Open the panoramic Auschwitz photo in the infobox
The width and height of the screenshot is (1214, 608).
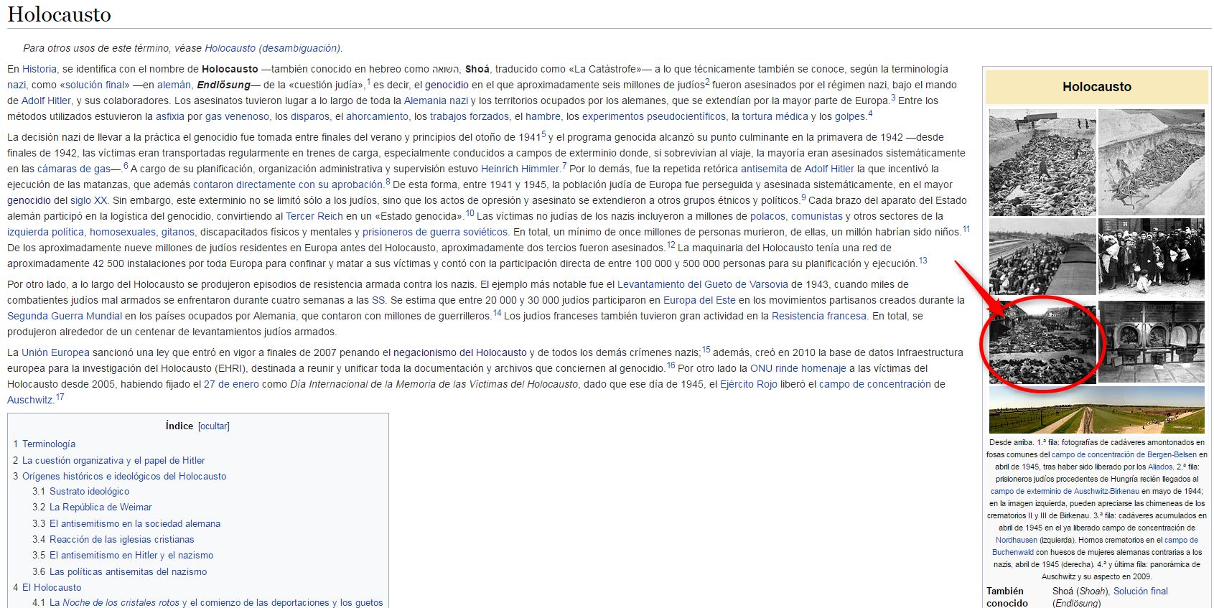[x=1096, y=410]
